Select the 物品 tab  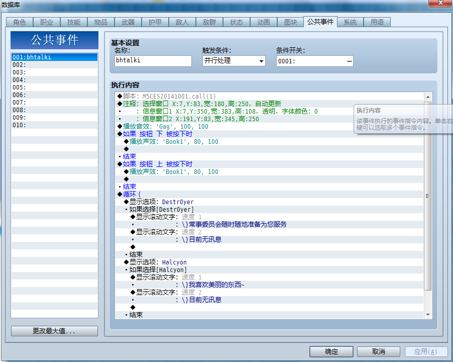(x=101, y=22)
